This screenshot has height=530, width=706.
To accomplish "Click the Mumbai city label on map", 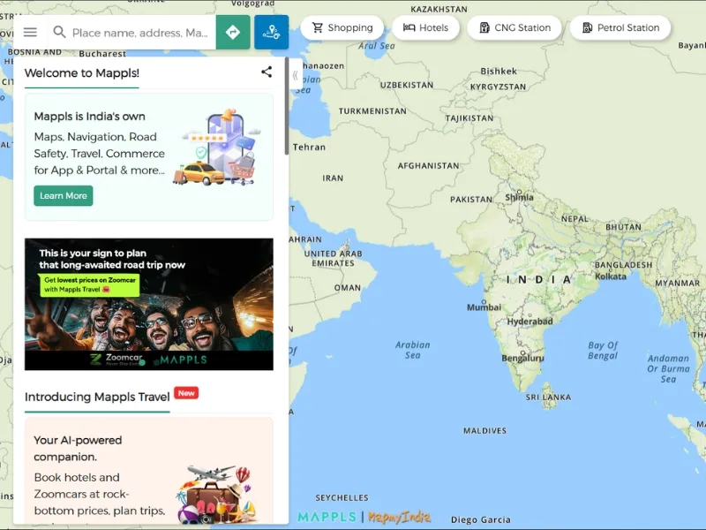I will (x=484, y=307).
